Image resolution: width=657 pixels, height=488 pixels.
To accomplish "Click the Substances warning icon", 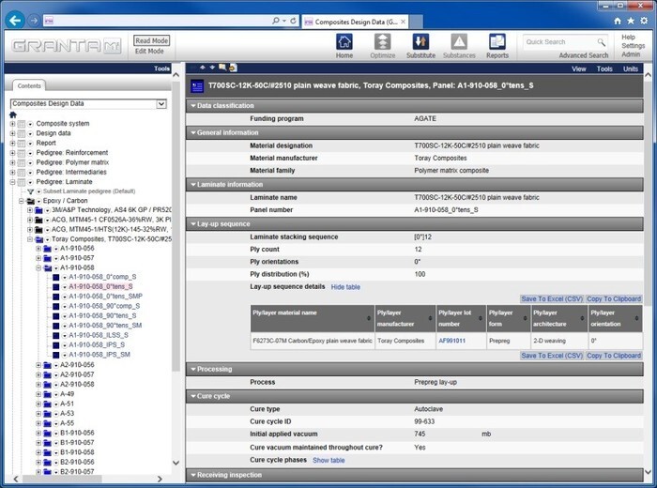I will [459, 42].
